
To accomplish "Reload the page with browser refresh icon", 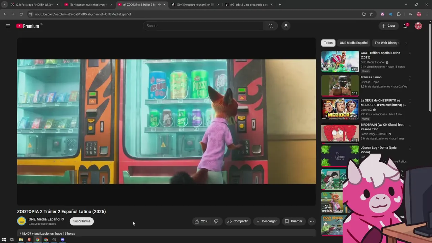I will pyautogui.click(x=21, y=14).
